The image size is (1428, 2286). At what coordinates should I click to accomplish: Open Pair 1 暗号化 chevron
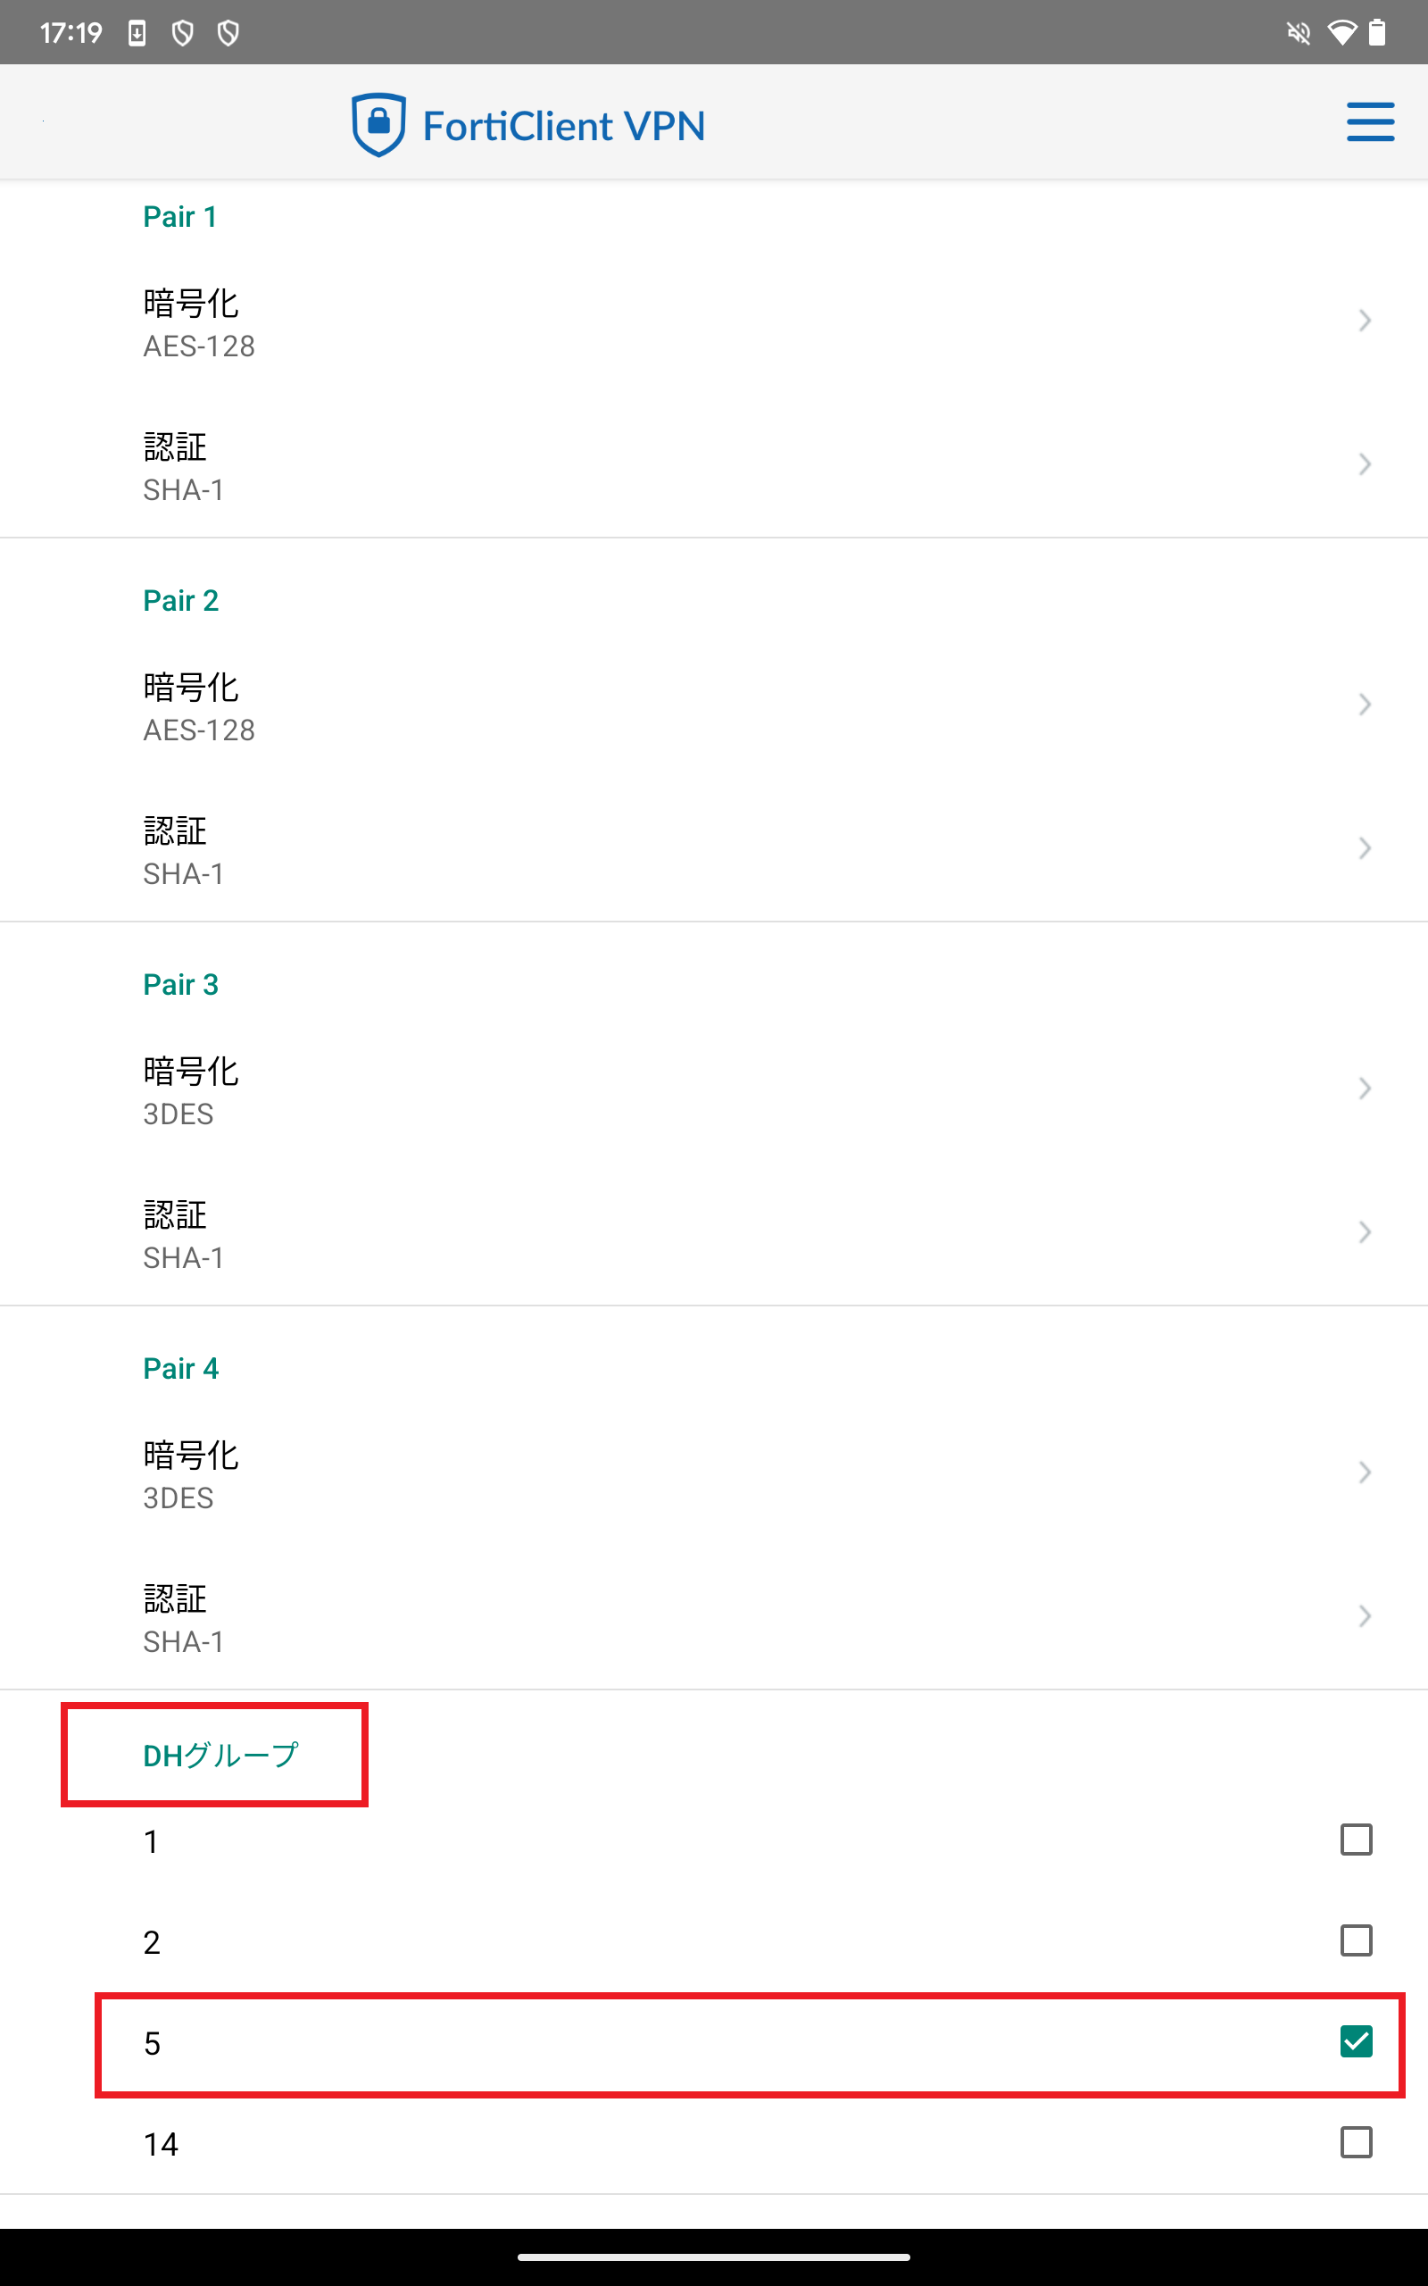(x=1364, y=321)
